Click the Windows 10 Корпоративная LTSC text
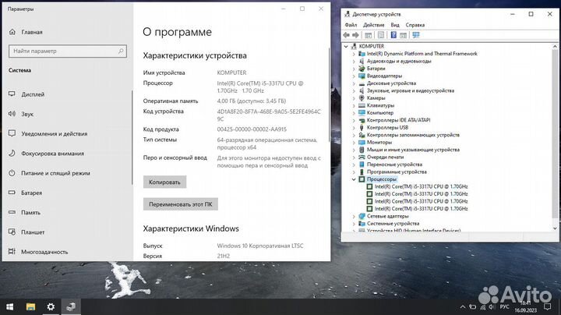The height and width of the screenshot is (315, 561). click(260, 246)
